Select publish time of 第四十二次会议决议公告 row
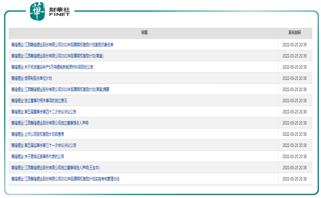 [294, 112]
